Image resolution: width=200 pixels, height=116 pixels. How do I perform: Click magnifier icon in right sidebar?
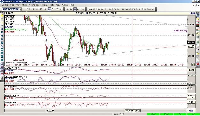click(x=197, y=48)
